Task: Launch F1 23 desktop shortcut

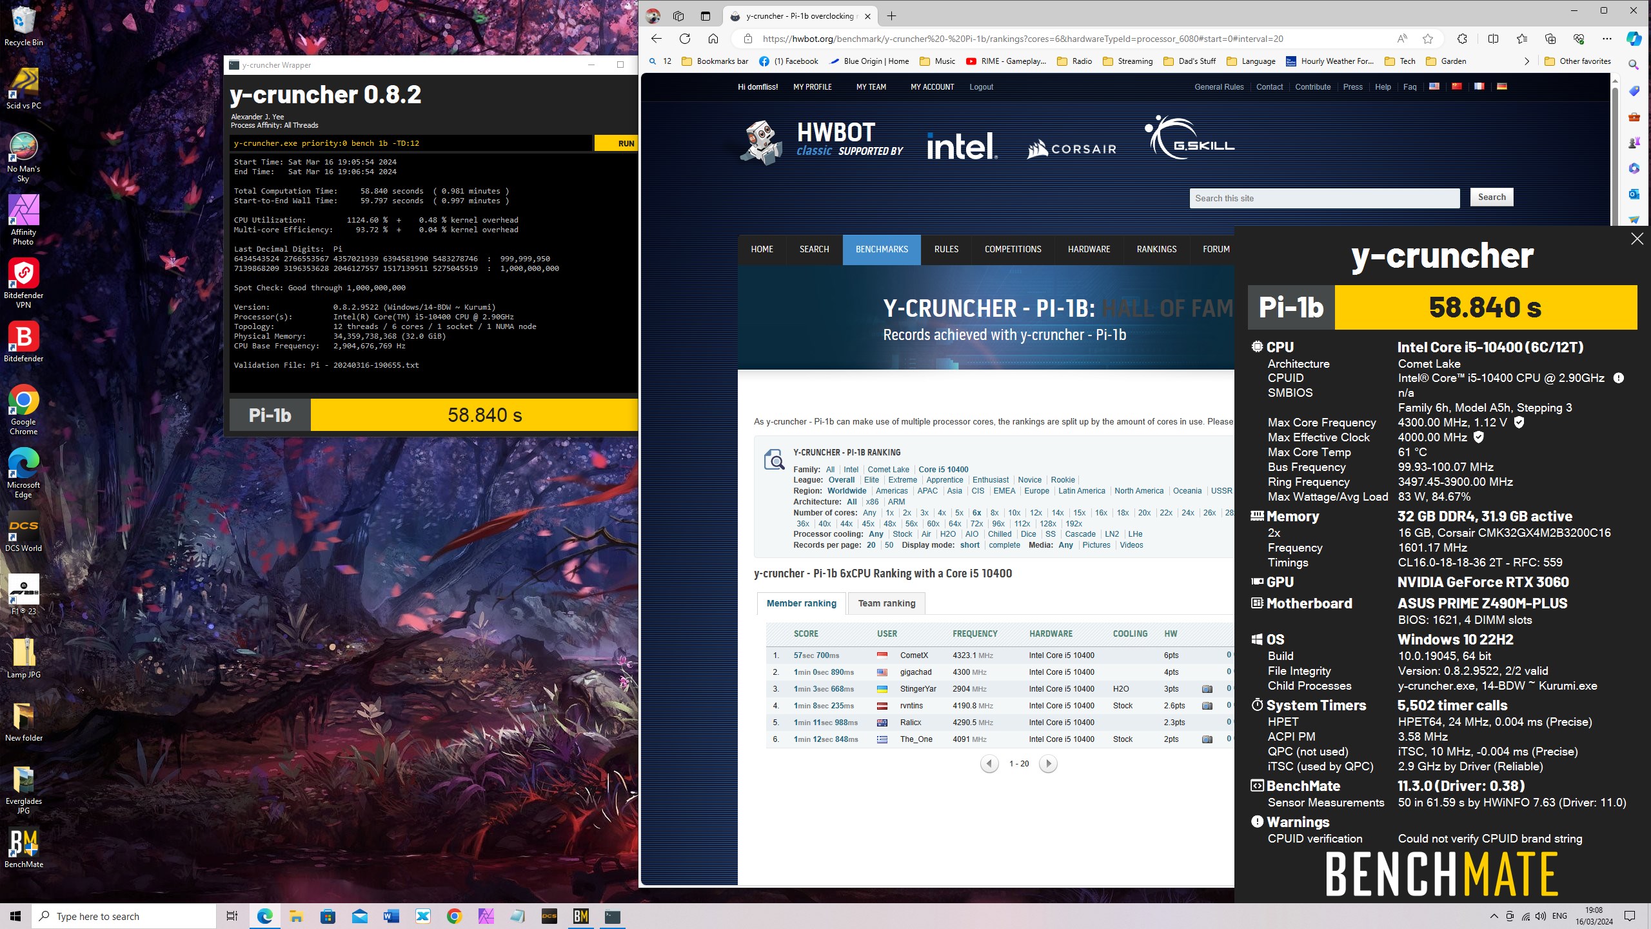Action: (x=23, y=595)
